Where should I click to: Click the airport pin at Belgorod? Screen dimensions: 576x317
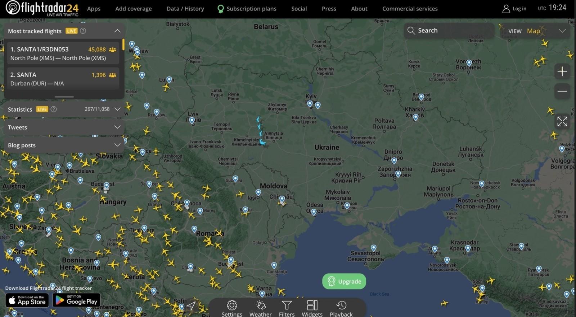[421, 97]
